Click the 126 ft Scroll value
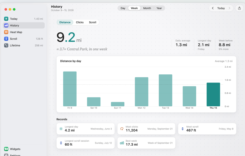 (39, 39)
